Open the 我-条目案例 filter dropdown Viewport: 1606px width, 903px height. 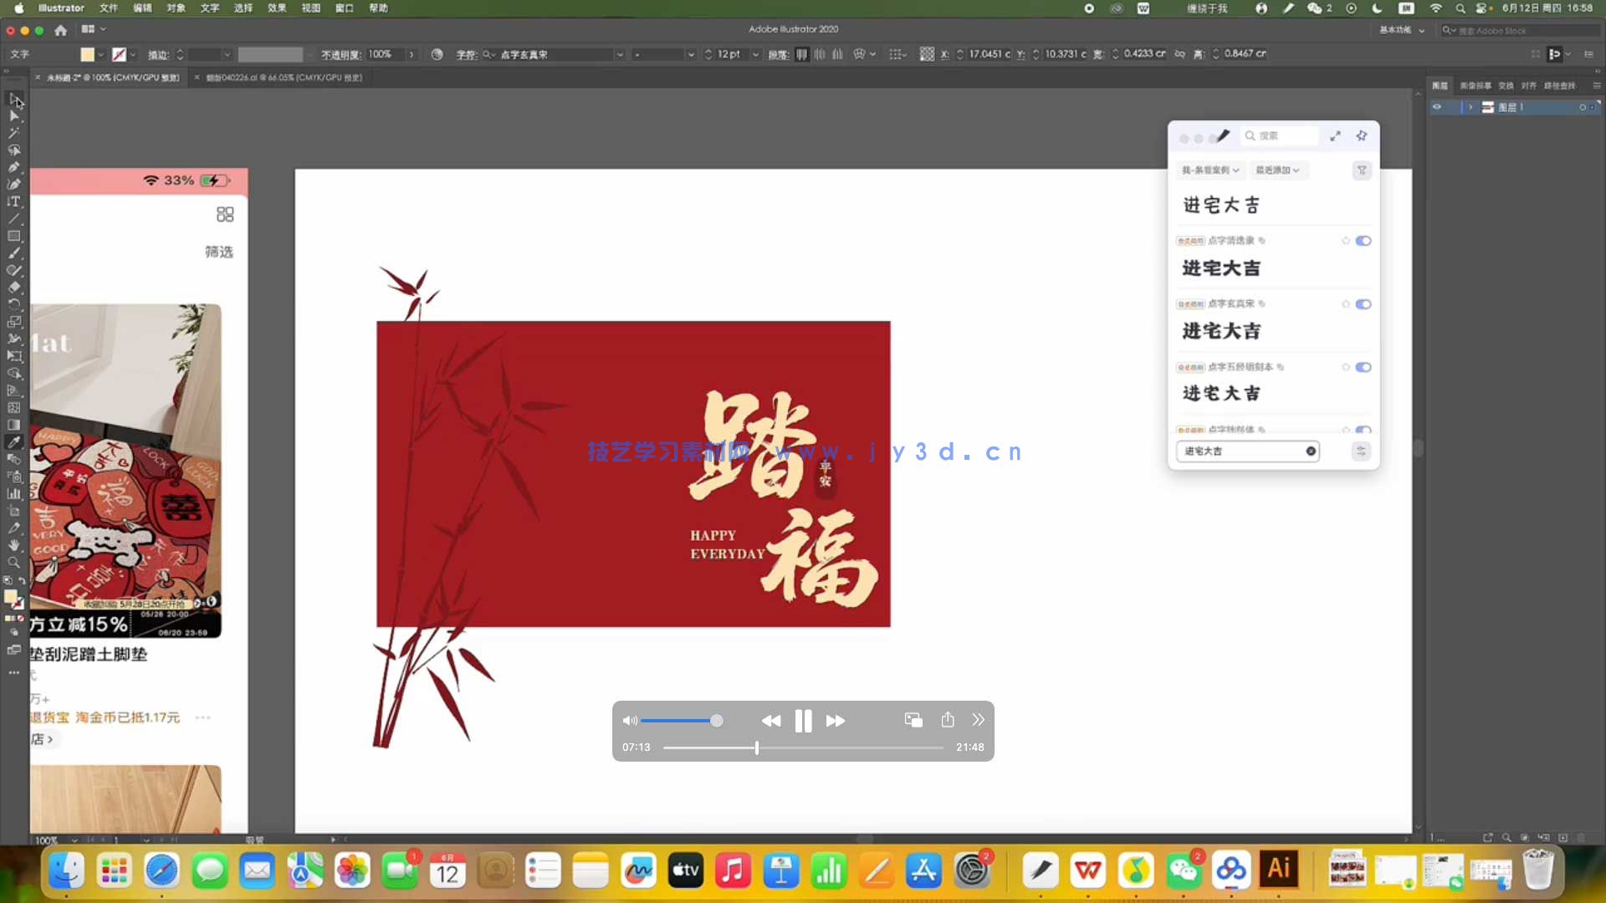click(1210, 170)
